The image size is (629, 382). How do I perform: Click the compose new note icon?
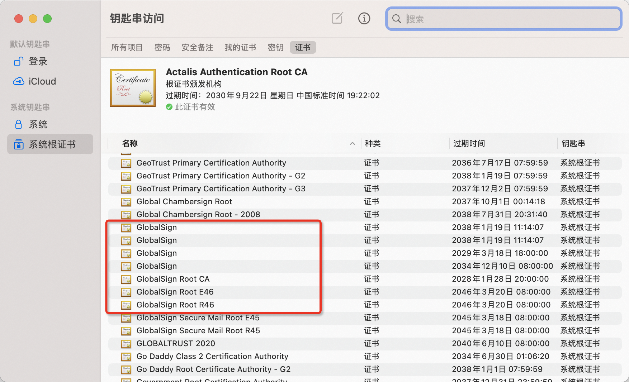coord(337,18)
